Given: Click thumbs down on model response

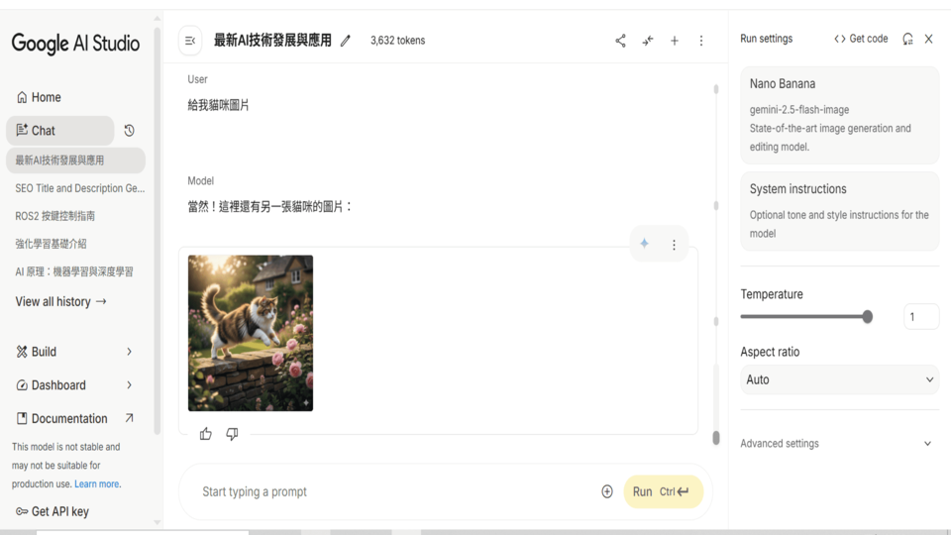Looking at the screenshot, I should (x=232, y=434).
